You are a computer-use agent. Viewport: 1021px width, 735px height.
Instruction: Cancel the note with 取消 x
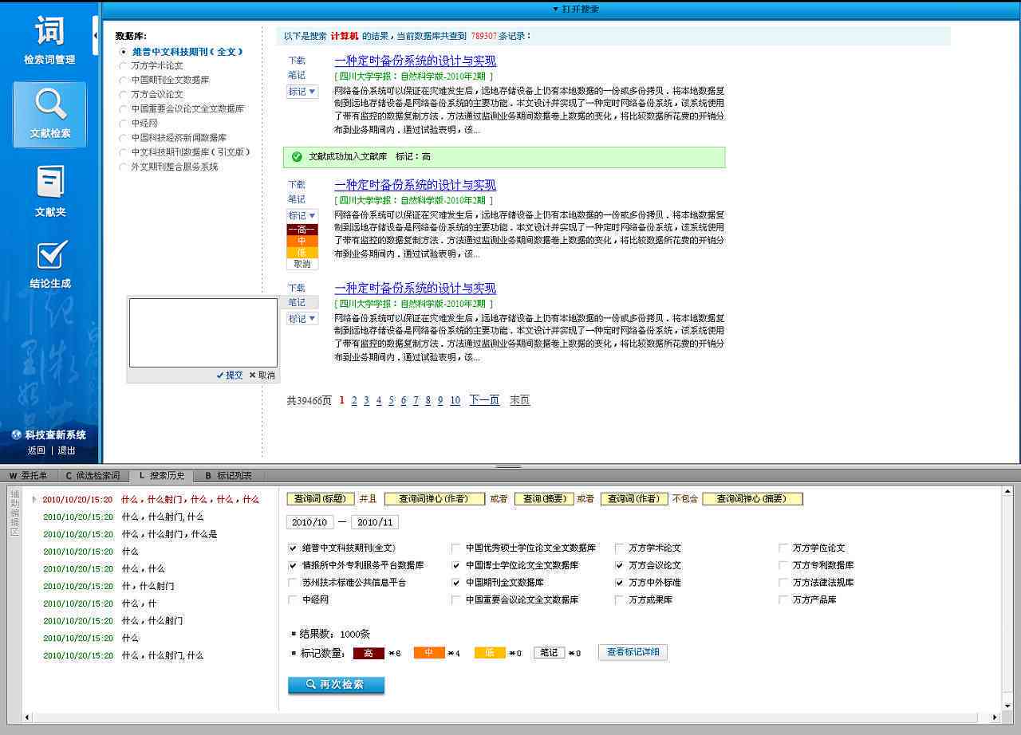click(262, 375)
